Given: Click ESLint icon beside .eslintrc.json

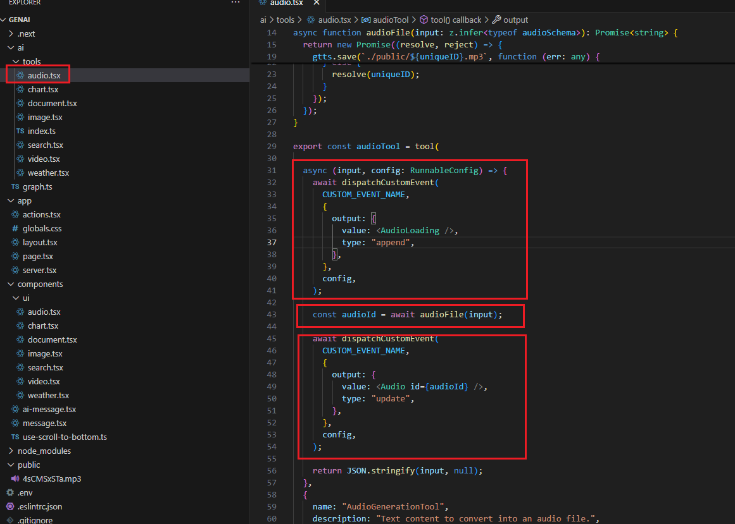Looking at the screenshot, I should pyautogui.click(x=10, y=507).
